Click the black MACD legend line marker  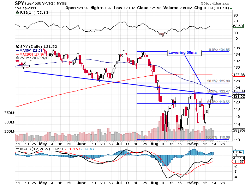click(x=18, y=149)
